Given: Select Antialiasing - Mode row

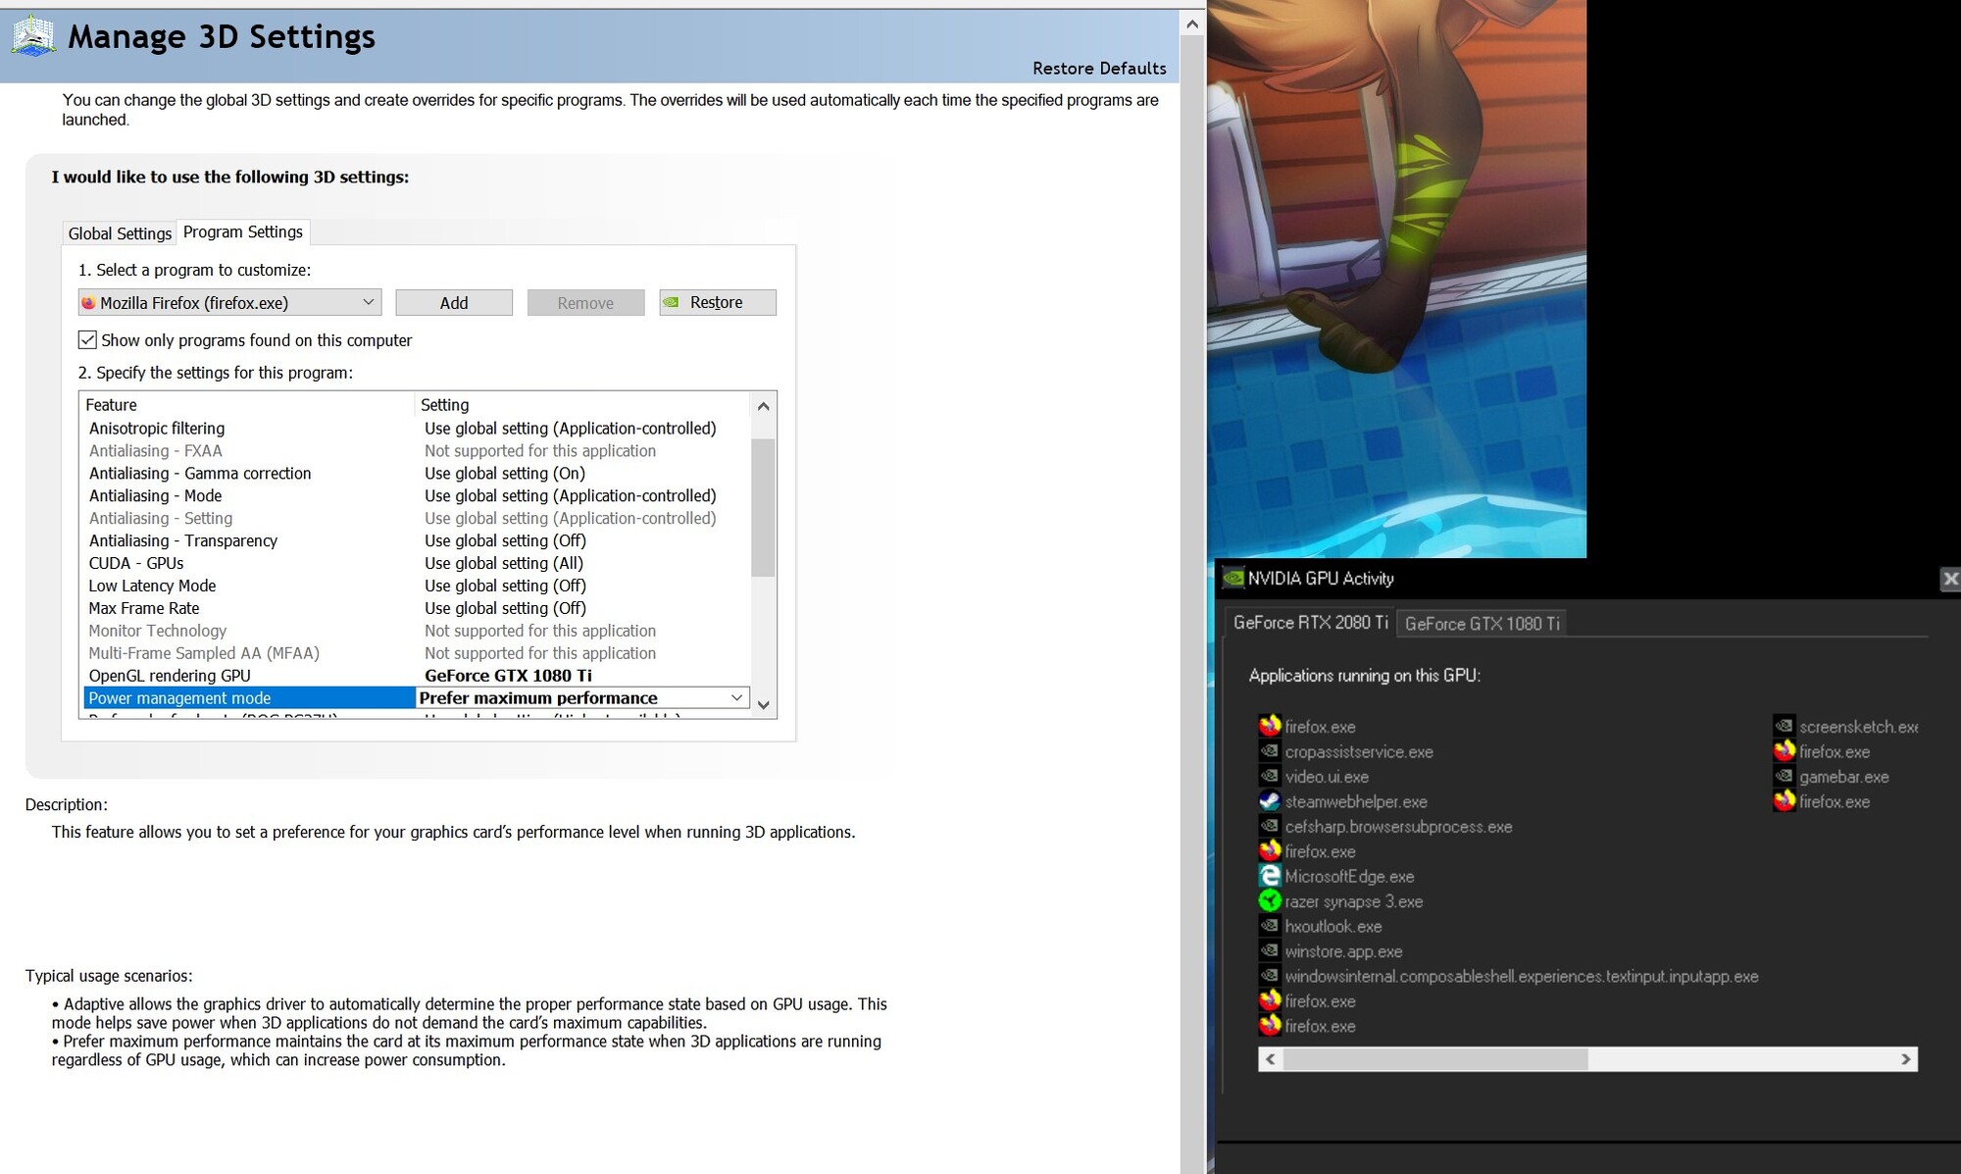Looking at the screenshot, I should pos(417,496).
